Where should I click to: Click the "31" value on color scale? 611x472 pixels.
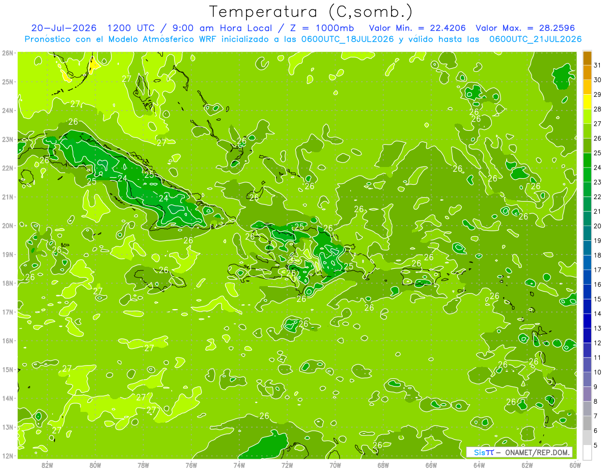pos(598,65)
